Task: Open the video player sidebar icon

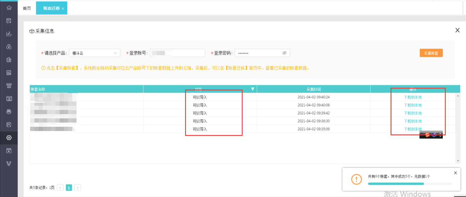Action: [9, 151]
